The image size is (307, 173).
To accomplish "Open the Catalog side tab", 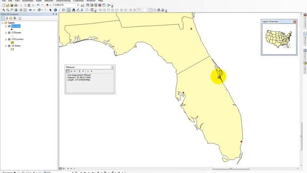I will (x=305, y=67).
